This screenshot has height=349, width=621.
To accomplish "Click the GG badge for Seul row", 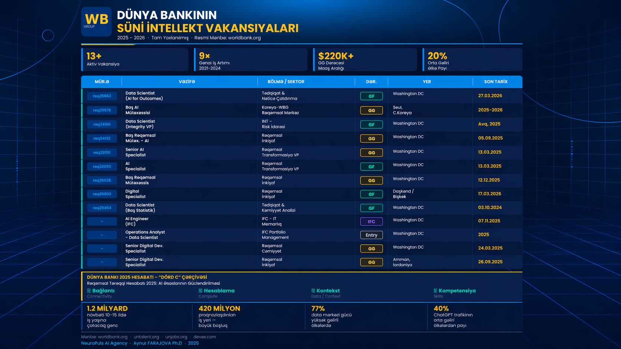I will [x=371, y=111].
